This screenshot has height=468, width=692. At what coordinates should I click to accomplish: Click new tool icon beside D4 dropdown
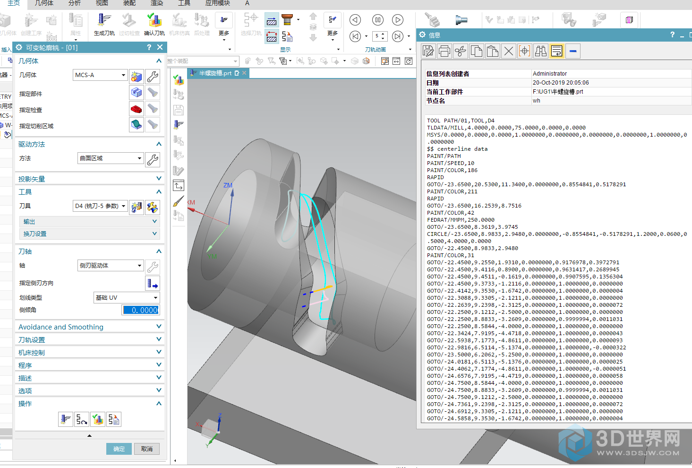137,207
